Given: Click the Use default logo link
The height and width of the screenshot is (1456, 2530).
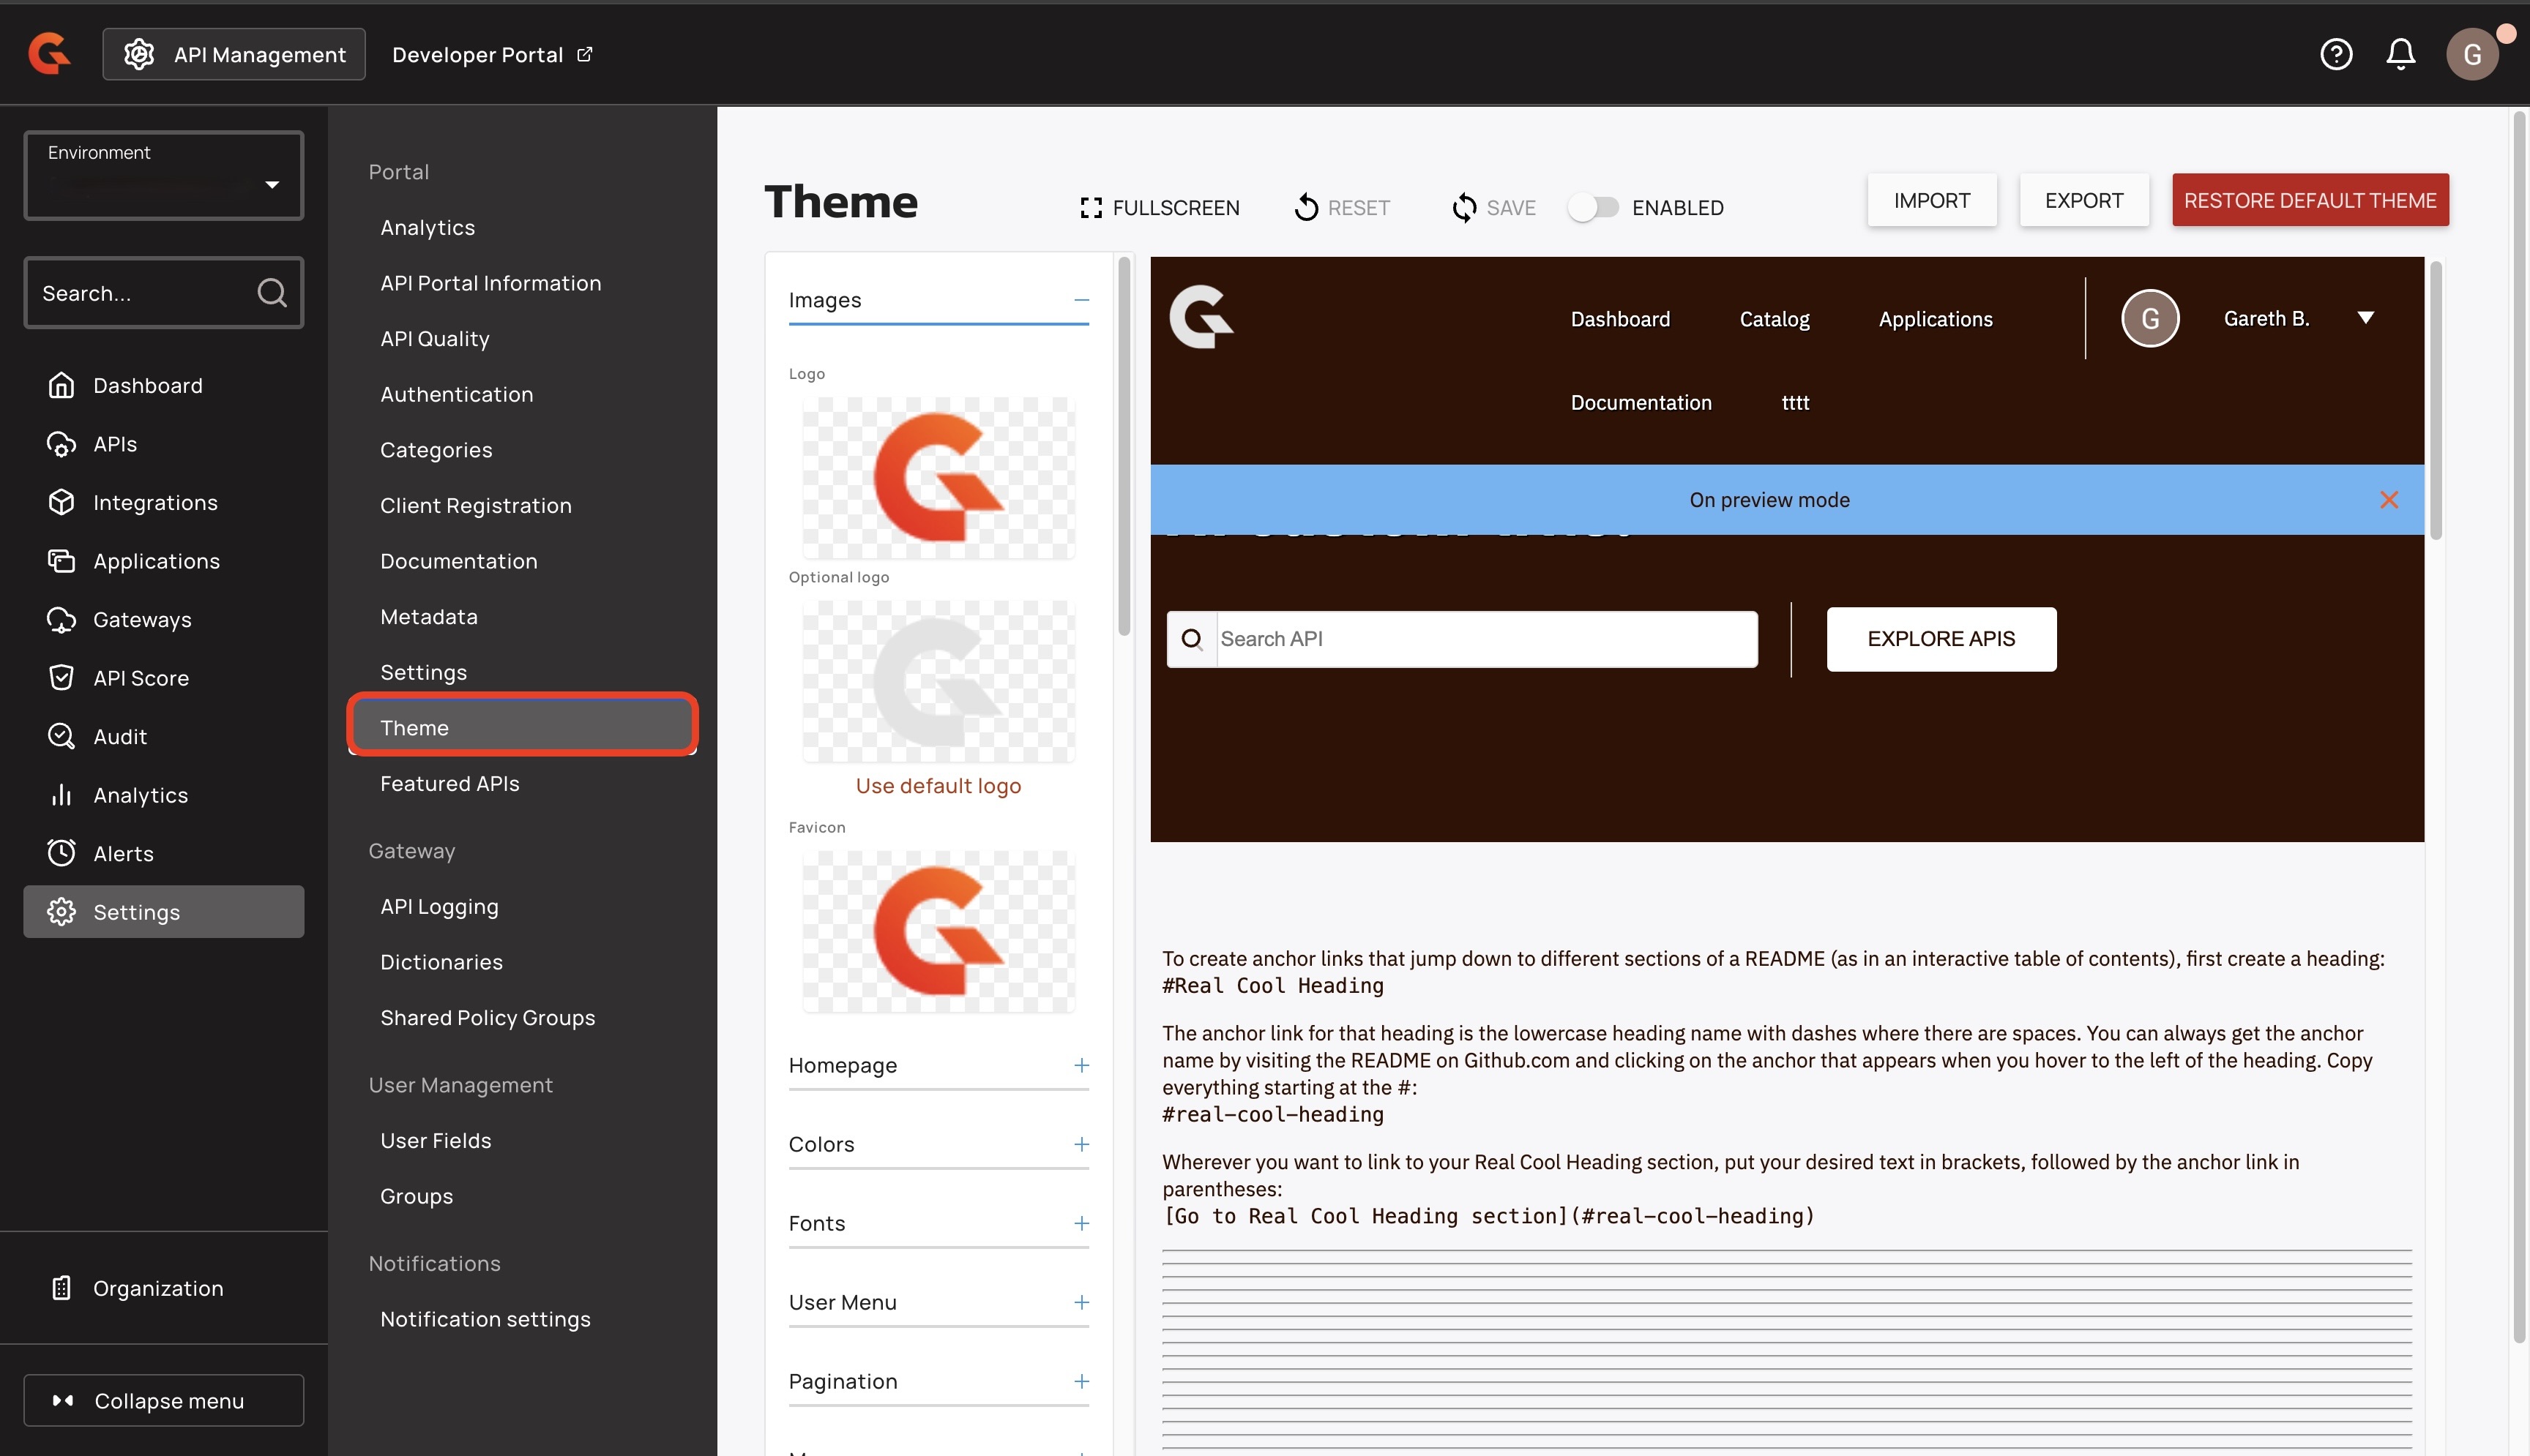Looking at the screenshot, I should (x=937, y=786).
